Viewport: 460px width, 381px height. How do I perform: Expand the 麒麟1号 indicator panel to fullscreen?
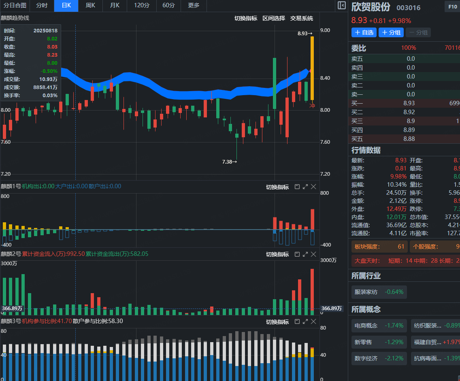[305, 187]
